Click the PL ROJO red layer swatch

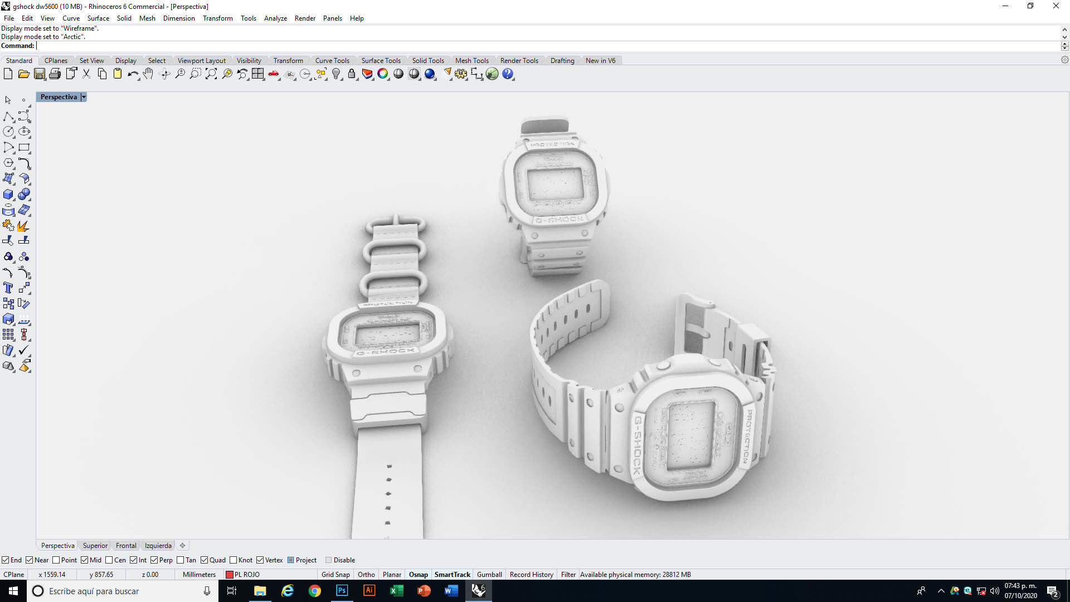coord(229,575)
